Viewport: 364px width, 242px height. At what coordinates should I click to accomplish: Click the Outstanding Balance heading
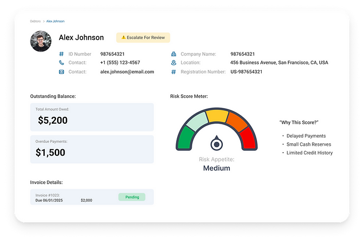point(53,96)
